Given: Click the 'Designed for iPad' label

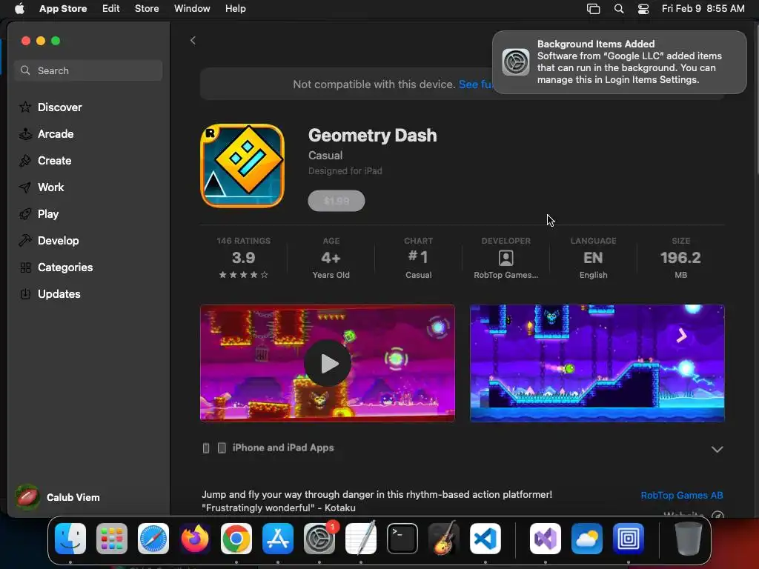Looking at the screenshot, I should (x=345, y=171).
